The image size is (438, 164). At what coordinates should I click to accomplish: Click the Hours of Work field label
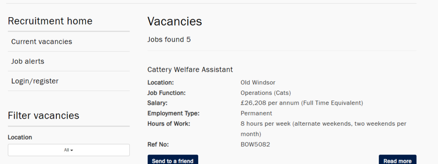click(168, 124)
